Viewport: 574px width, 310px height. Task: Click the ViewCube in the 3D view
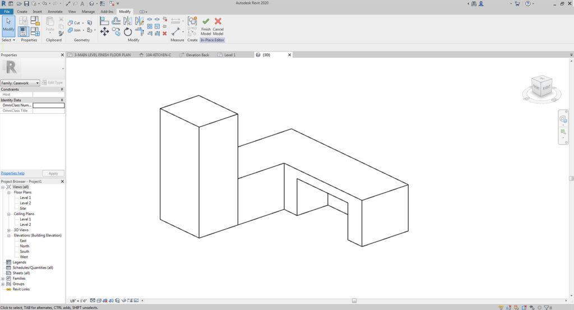[541, 87]
